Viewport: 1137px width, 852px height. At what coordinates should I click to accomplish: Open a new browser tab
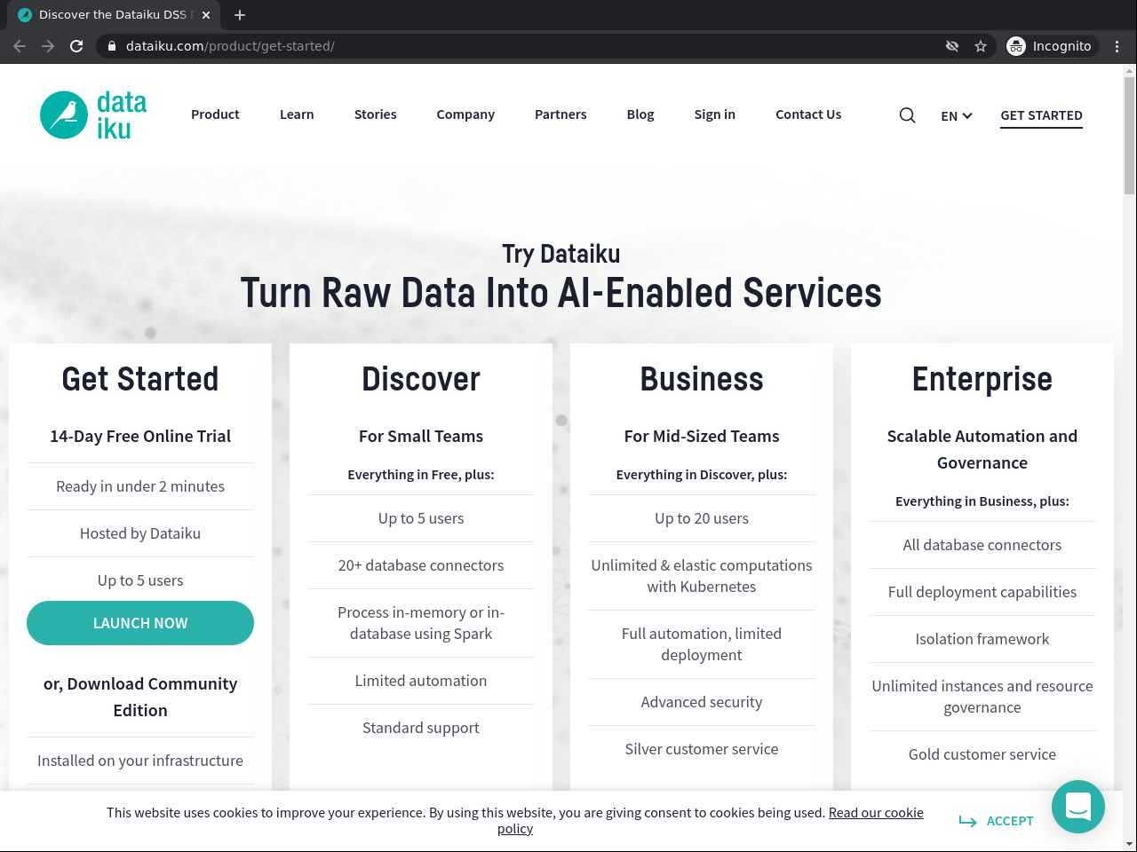click(239, 14)
